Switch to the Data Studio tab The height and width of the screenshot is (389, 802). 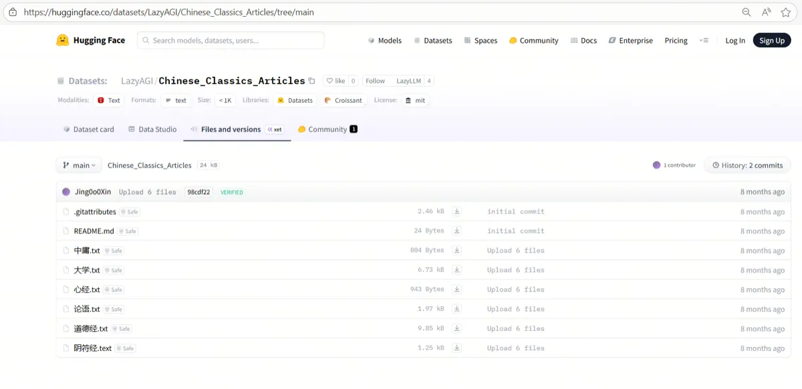tap(152, 129)
